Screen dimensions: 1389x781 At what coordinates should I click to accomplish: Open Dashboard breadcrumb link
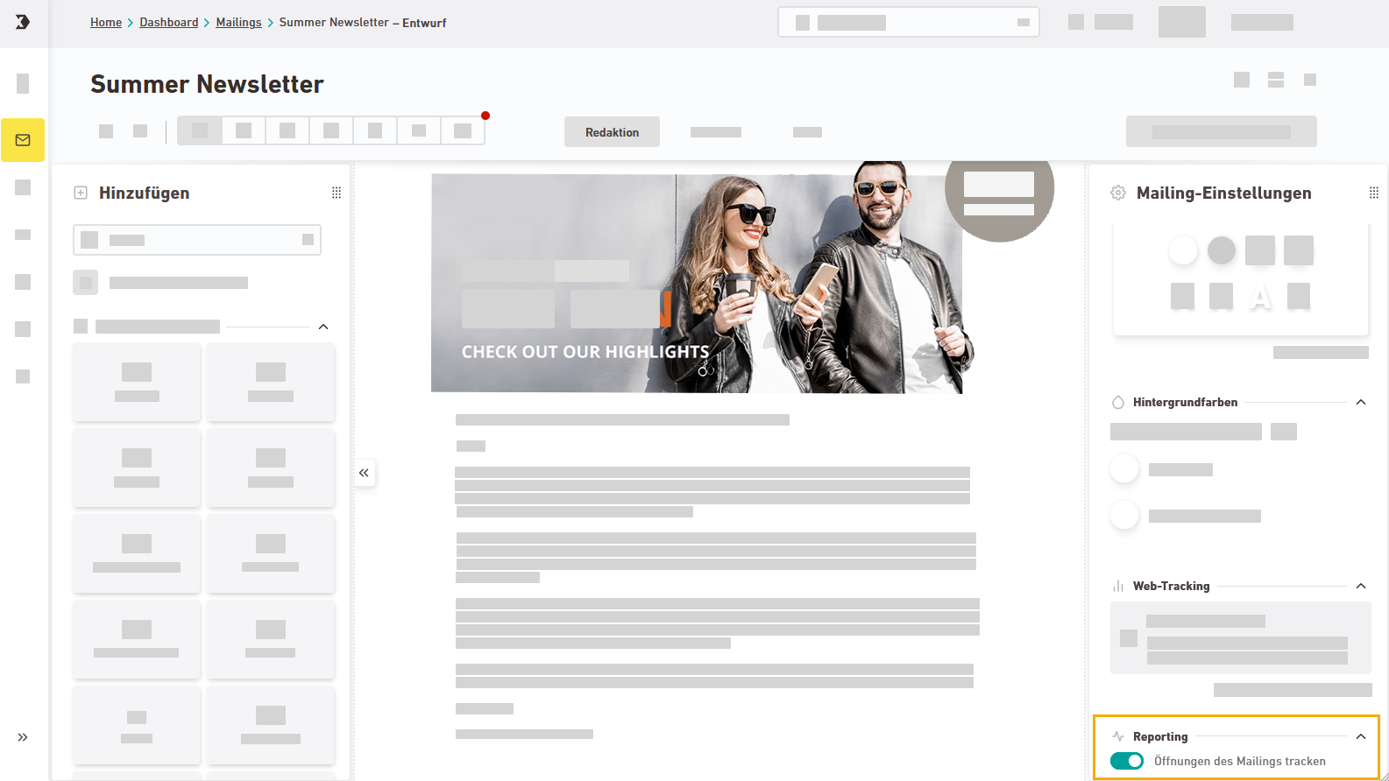click(x=168, y=23)
